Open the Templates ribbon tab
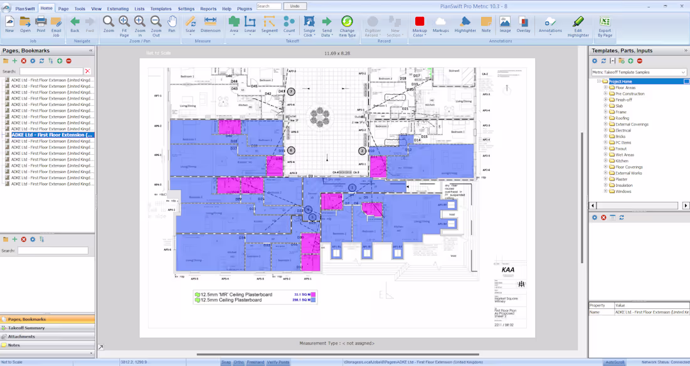The image size is (690, 366). click(161, 8)
